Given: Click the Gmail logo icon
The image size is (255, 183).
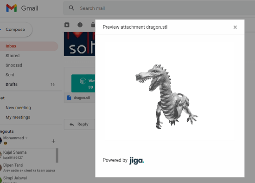Looking at the screenshot, I should [12, 8].
